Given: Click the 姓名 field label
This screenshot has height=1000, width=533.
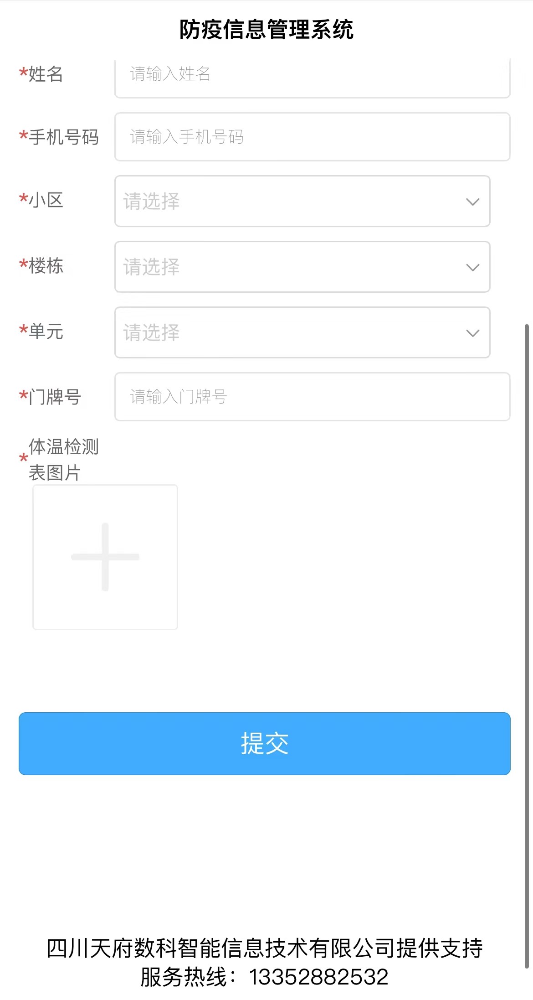Looking at the screenshot, I should tap(46, 74).
